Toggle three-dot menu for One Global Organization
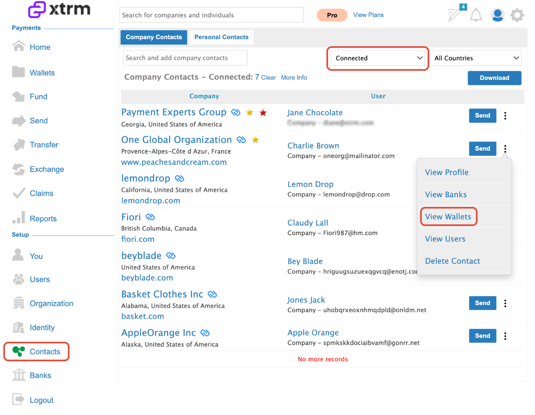The width and height of the screenshot is (535, 415). 505,149
